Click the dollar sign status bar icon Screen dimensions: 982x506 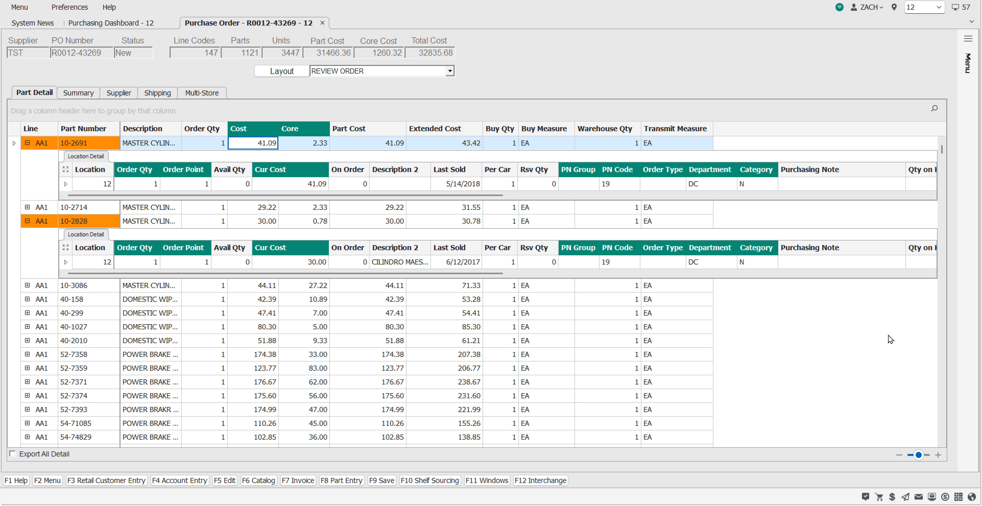892,497
